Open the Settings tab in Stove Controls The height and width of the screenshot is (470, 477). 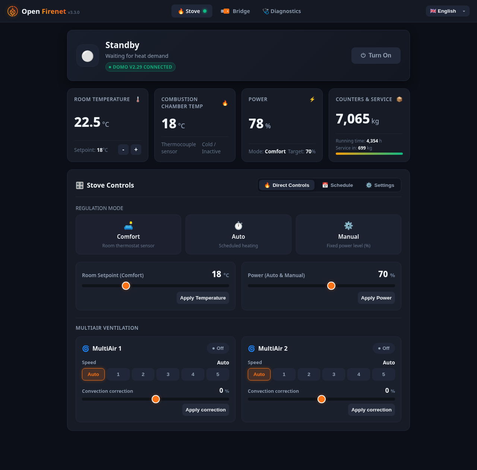[x=380, y=185]
